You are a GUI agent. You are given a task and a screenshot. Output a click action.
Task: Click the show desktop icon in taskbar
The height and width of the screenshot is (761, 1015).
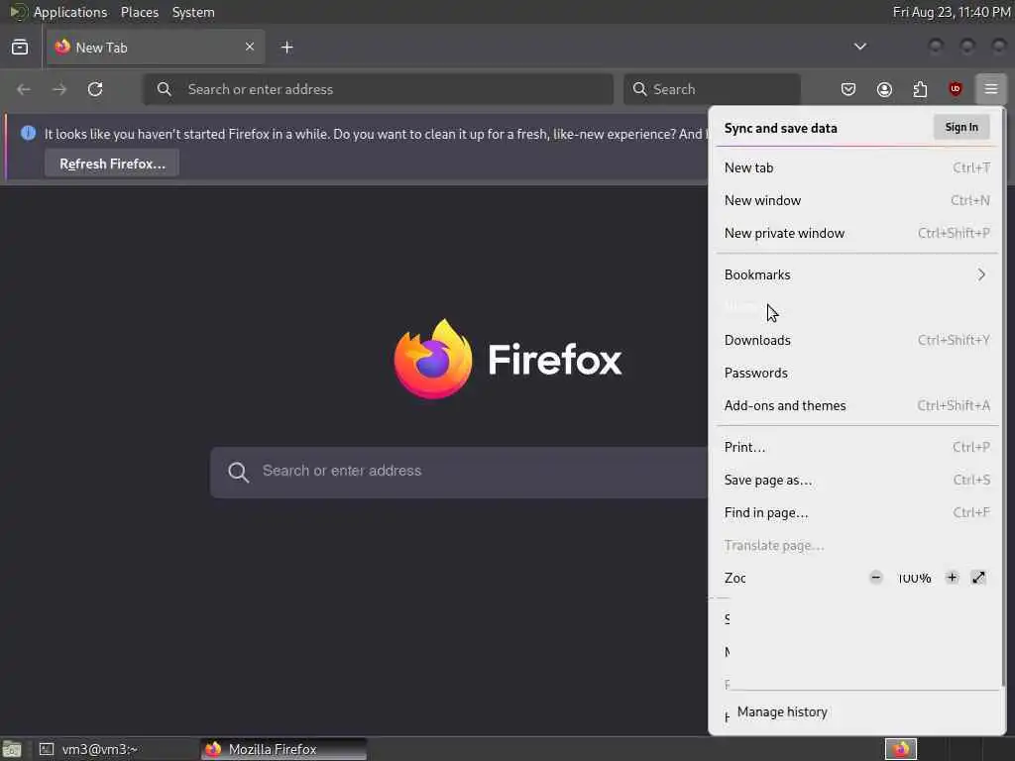click(12, 749)
